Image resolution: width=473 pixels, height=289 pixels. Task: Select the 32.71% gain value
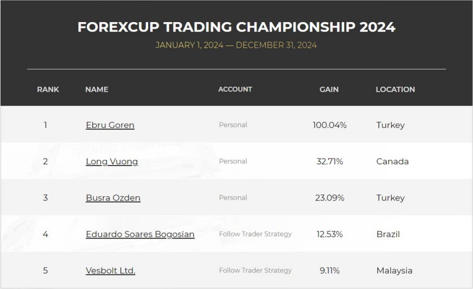[x=330, y=162]
